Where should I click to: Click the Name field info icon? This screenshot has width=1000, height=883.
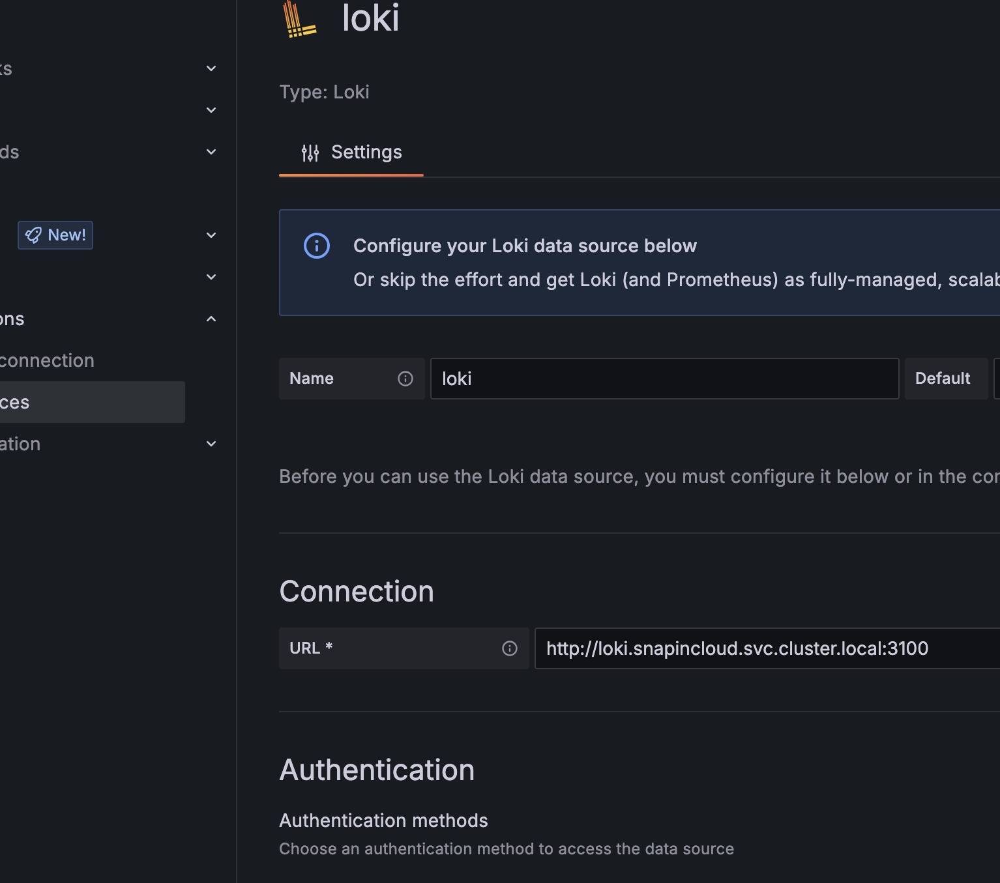click(405, 379)
